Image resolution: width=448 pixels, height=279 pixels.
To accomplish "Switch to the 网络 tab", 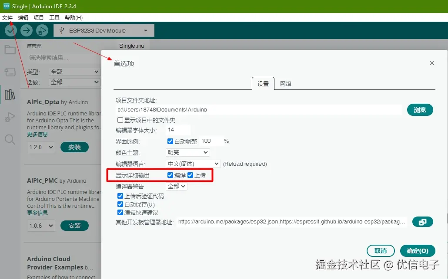I will 286,83.
